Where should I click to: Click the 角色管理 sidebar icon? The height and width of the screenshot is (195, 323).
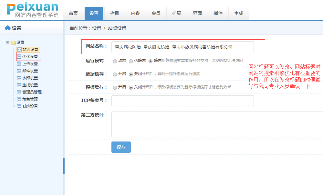pos(19,99)
